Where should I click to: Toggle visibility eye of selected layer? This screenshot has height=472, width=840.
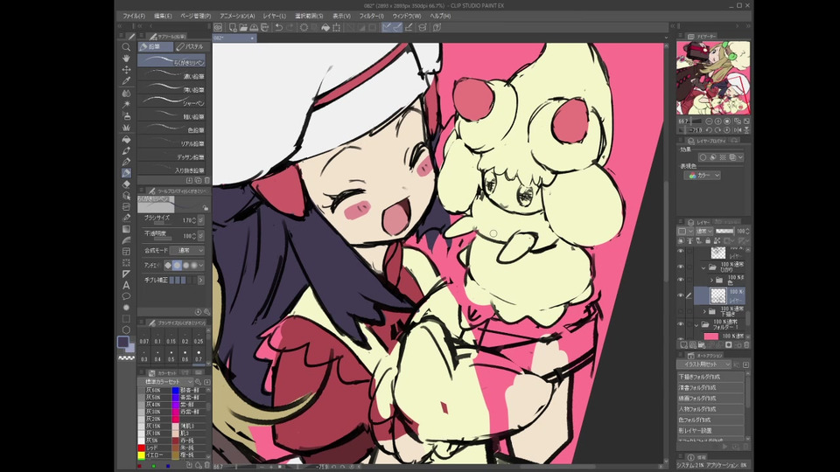681,295
